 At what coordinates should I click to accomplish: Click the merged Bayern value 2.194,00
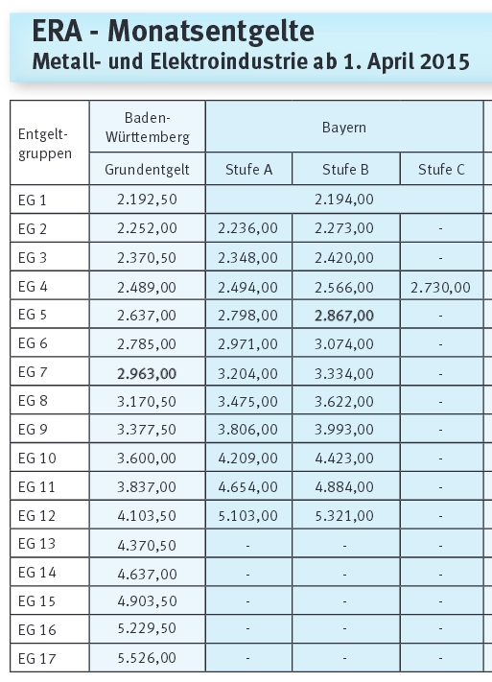click(344, 200)
